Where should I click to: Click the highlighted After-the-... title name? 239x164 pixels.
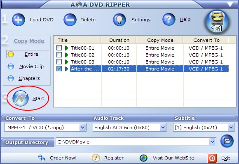(85, 69)
